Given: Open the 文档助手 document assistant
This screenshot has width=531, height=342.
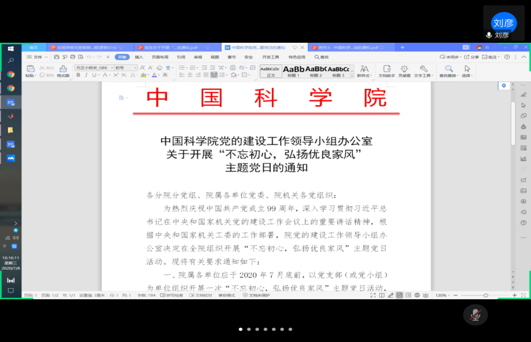Looking at the screenshot, I should [x=386, y=70].
